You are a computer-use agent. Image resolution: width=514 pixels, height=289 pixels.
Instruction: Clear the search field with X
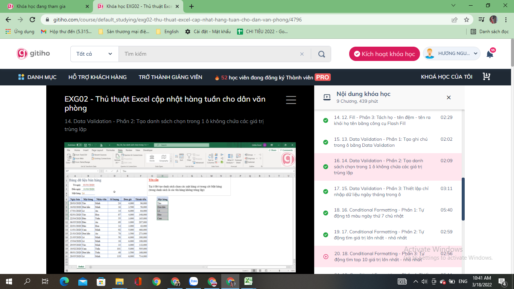302,54
